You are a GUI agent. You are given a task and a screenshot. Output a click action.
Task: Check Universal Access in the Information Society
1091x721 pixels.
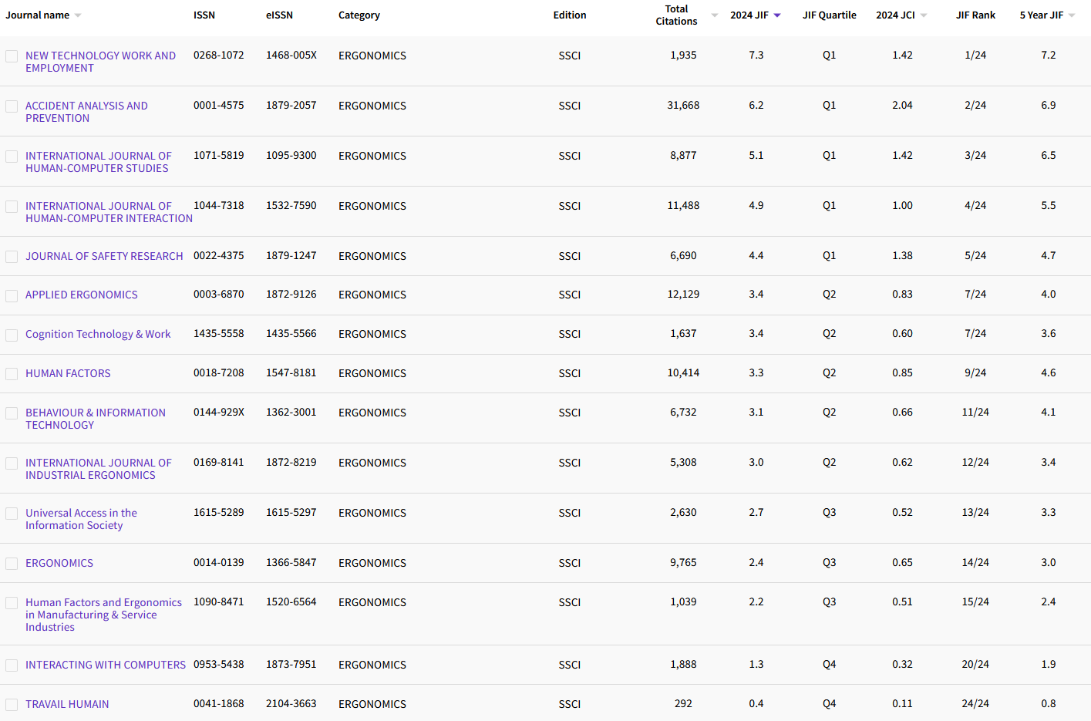tap(12, 514)
